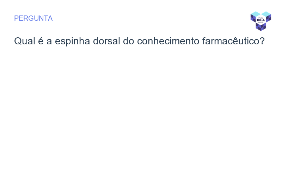The image size is (282, 176).
Task: Click the bold "IDEA" text inside the logo
Action: pos(261,20)
